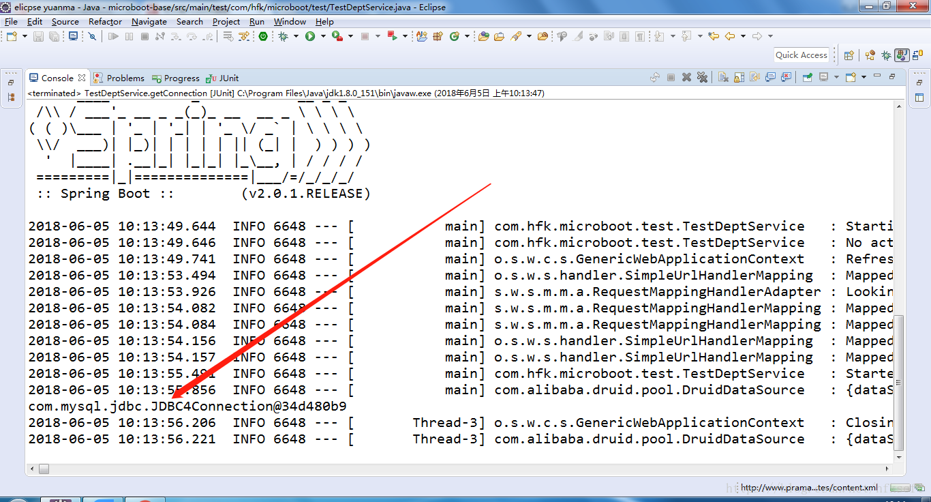Toggle Pin Console

807,77
